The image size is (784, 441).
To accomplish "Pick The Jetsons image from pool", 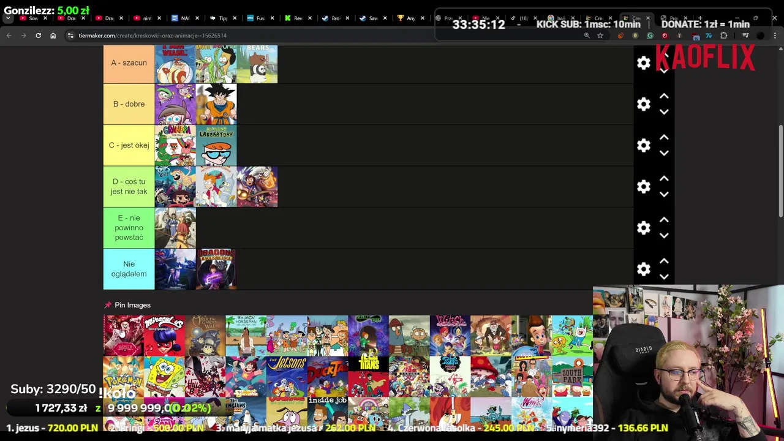I will click(x=287, y=377).
